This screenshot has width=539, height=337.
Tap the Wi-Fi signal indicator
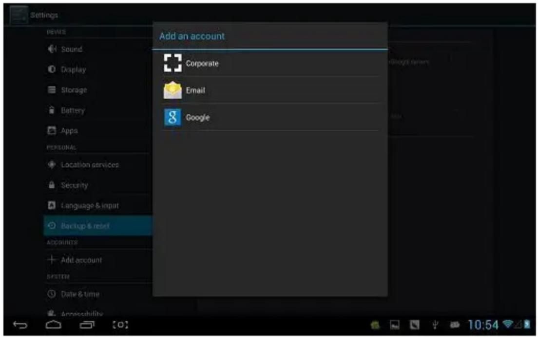pyautogui.click(x=508, y=324)
